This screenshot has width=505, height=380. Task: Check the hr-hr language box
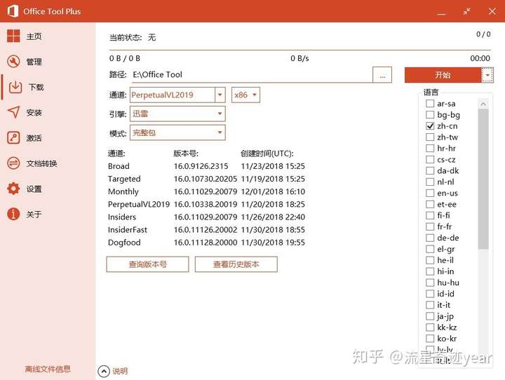click(x=430, y=148)
